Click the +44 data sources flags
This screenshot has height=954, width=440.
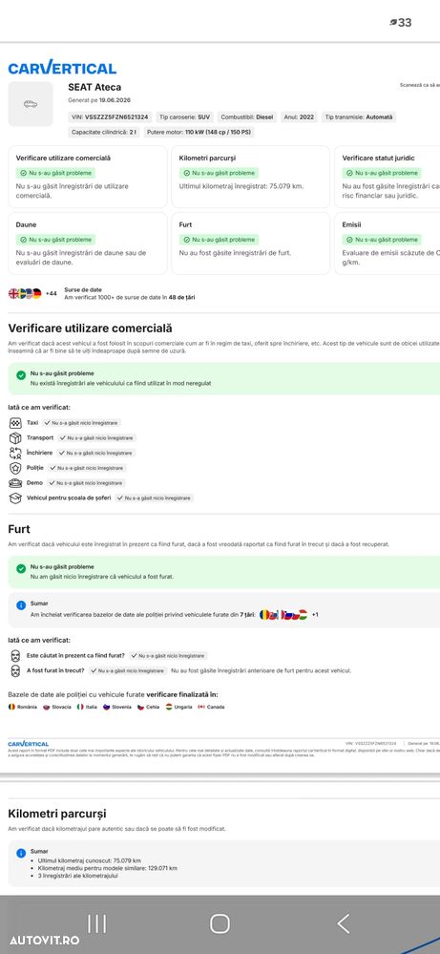click(32, 293)
